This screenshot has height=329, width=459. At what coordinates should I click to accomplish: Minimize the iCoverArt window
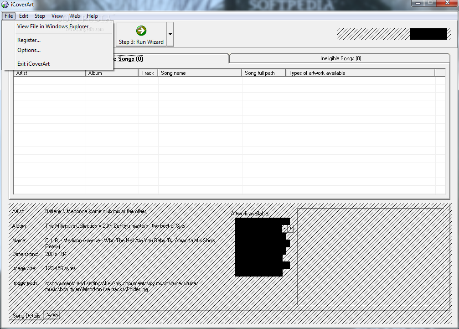(x=418, y=3)
